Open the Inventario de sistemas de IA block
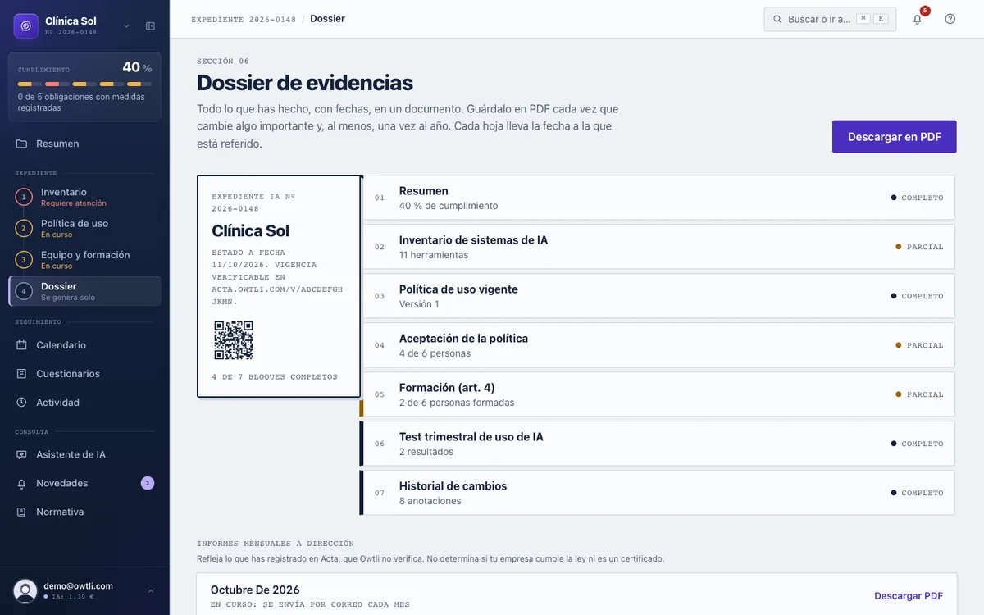The height and width of the screenshot is (615, 984). coord(658,247)
